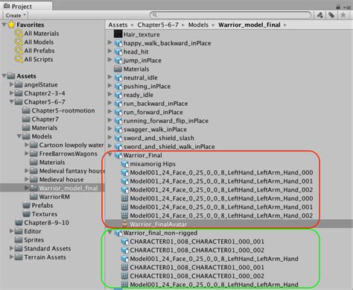This screenshot has width=353, height=290.
Task: Click the ready_idle model icon
Action: tap(118, 95)
